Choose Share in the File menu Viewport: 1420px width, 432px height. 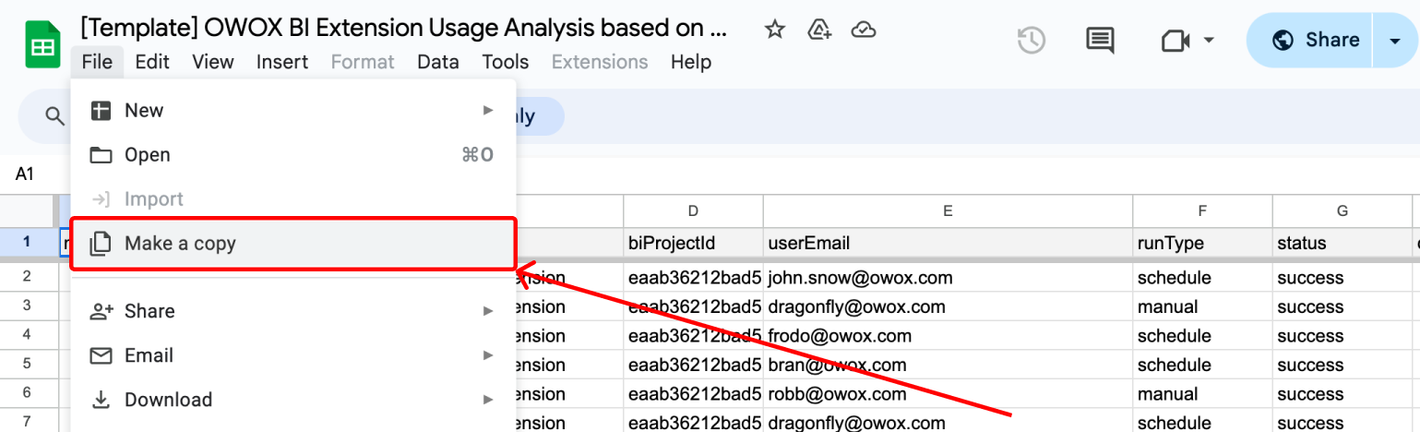click(292, 311)
